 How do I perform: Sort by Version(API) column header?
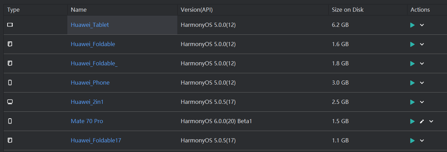tap(197, 10)
